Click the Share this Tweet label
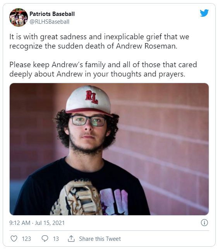218x249 pixels. pyautogui.click(x=100, y=239)
